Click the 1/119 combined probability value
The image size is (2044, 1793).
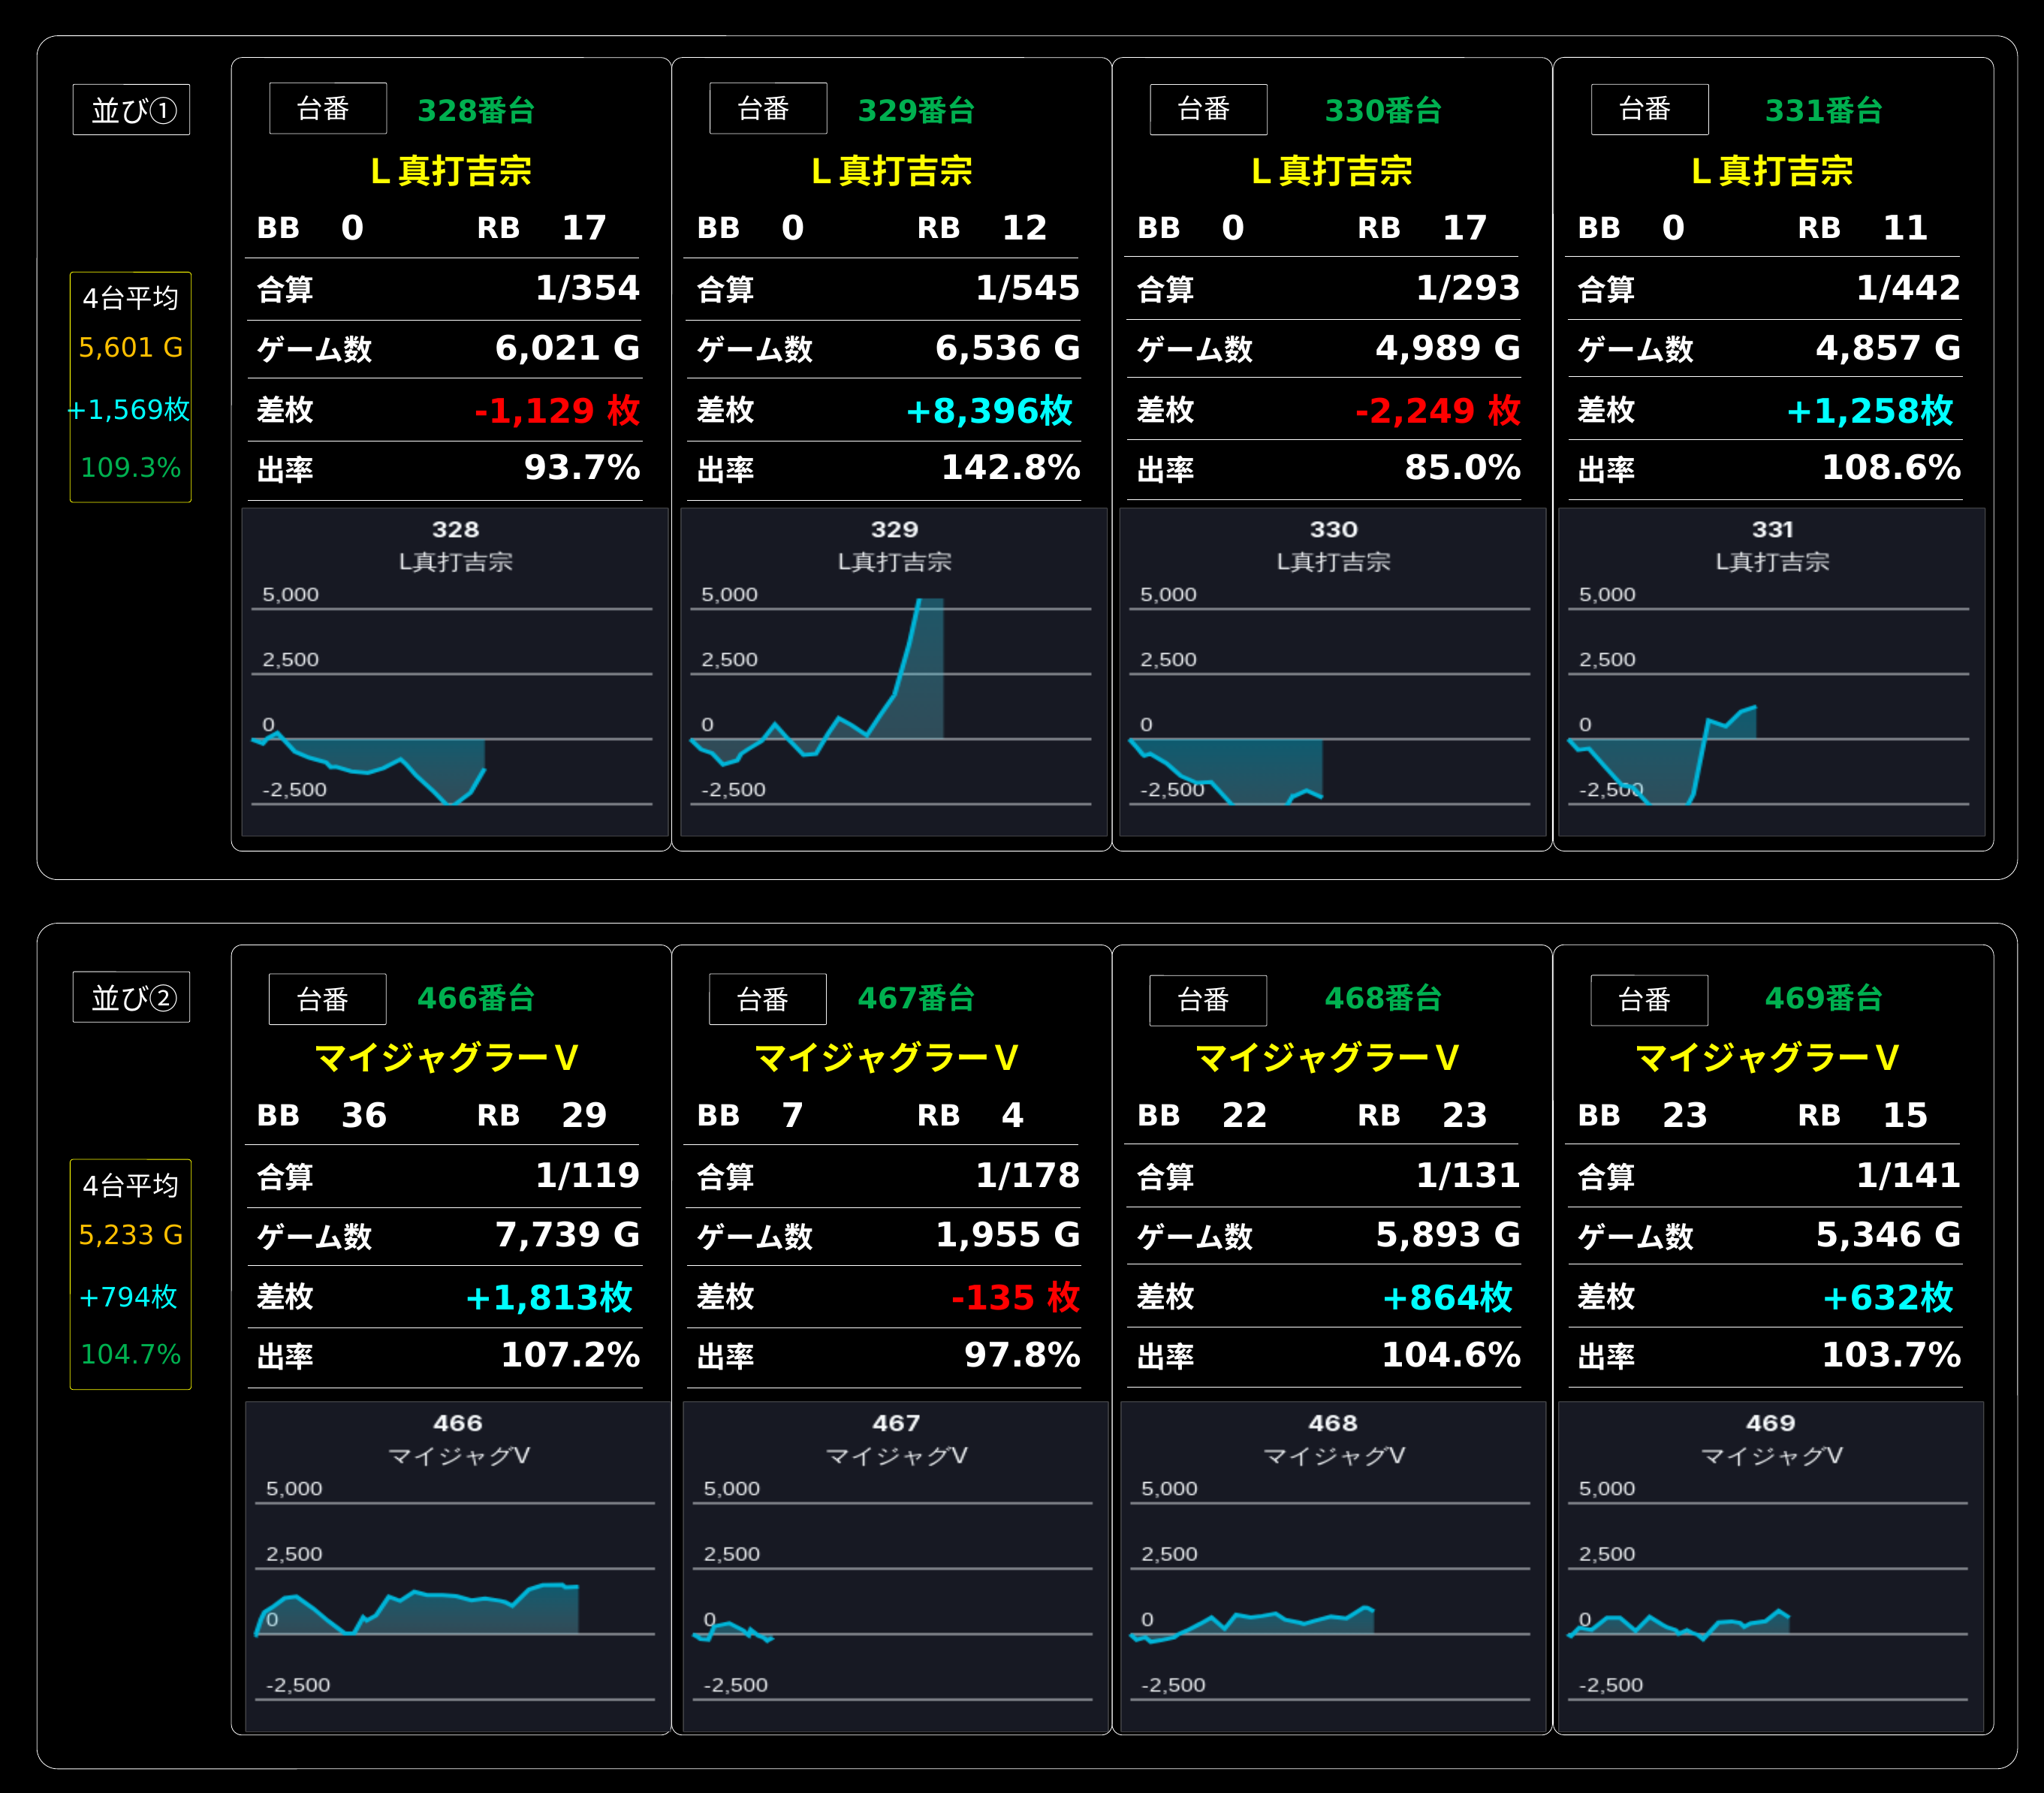click(588, 1175)
